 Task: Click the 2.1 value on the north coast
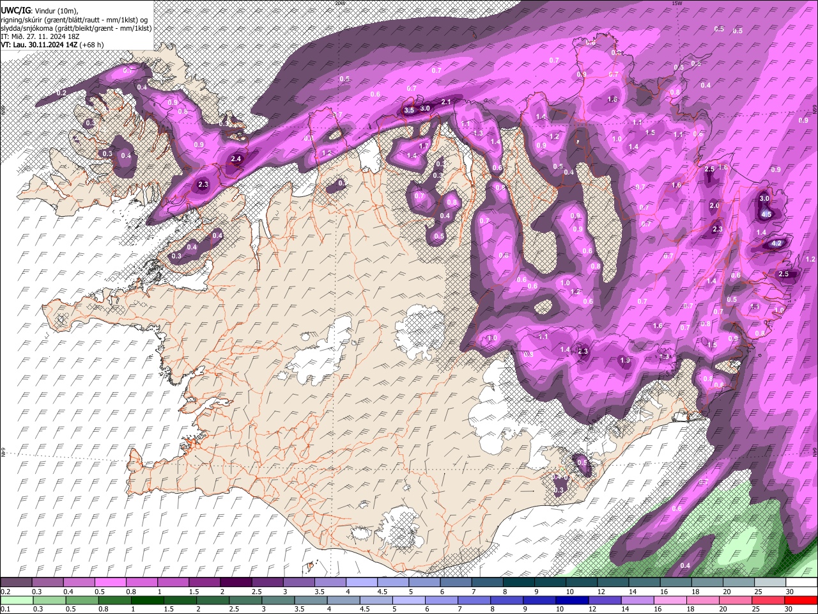[447, 102]
